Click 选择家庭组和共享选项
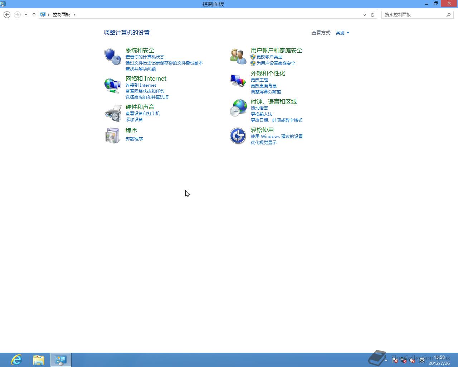The width and height of the screenshot is (458, 367). 147,97
